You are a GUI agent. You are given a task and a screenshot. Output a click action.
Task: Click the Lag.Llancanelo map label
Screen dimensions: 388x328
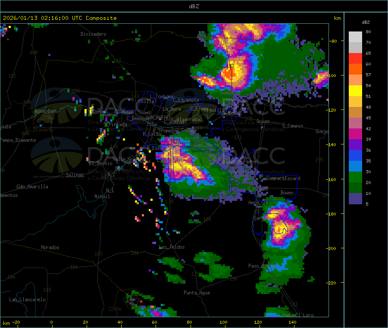click(27, 300)
